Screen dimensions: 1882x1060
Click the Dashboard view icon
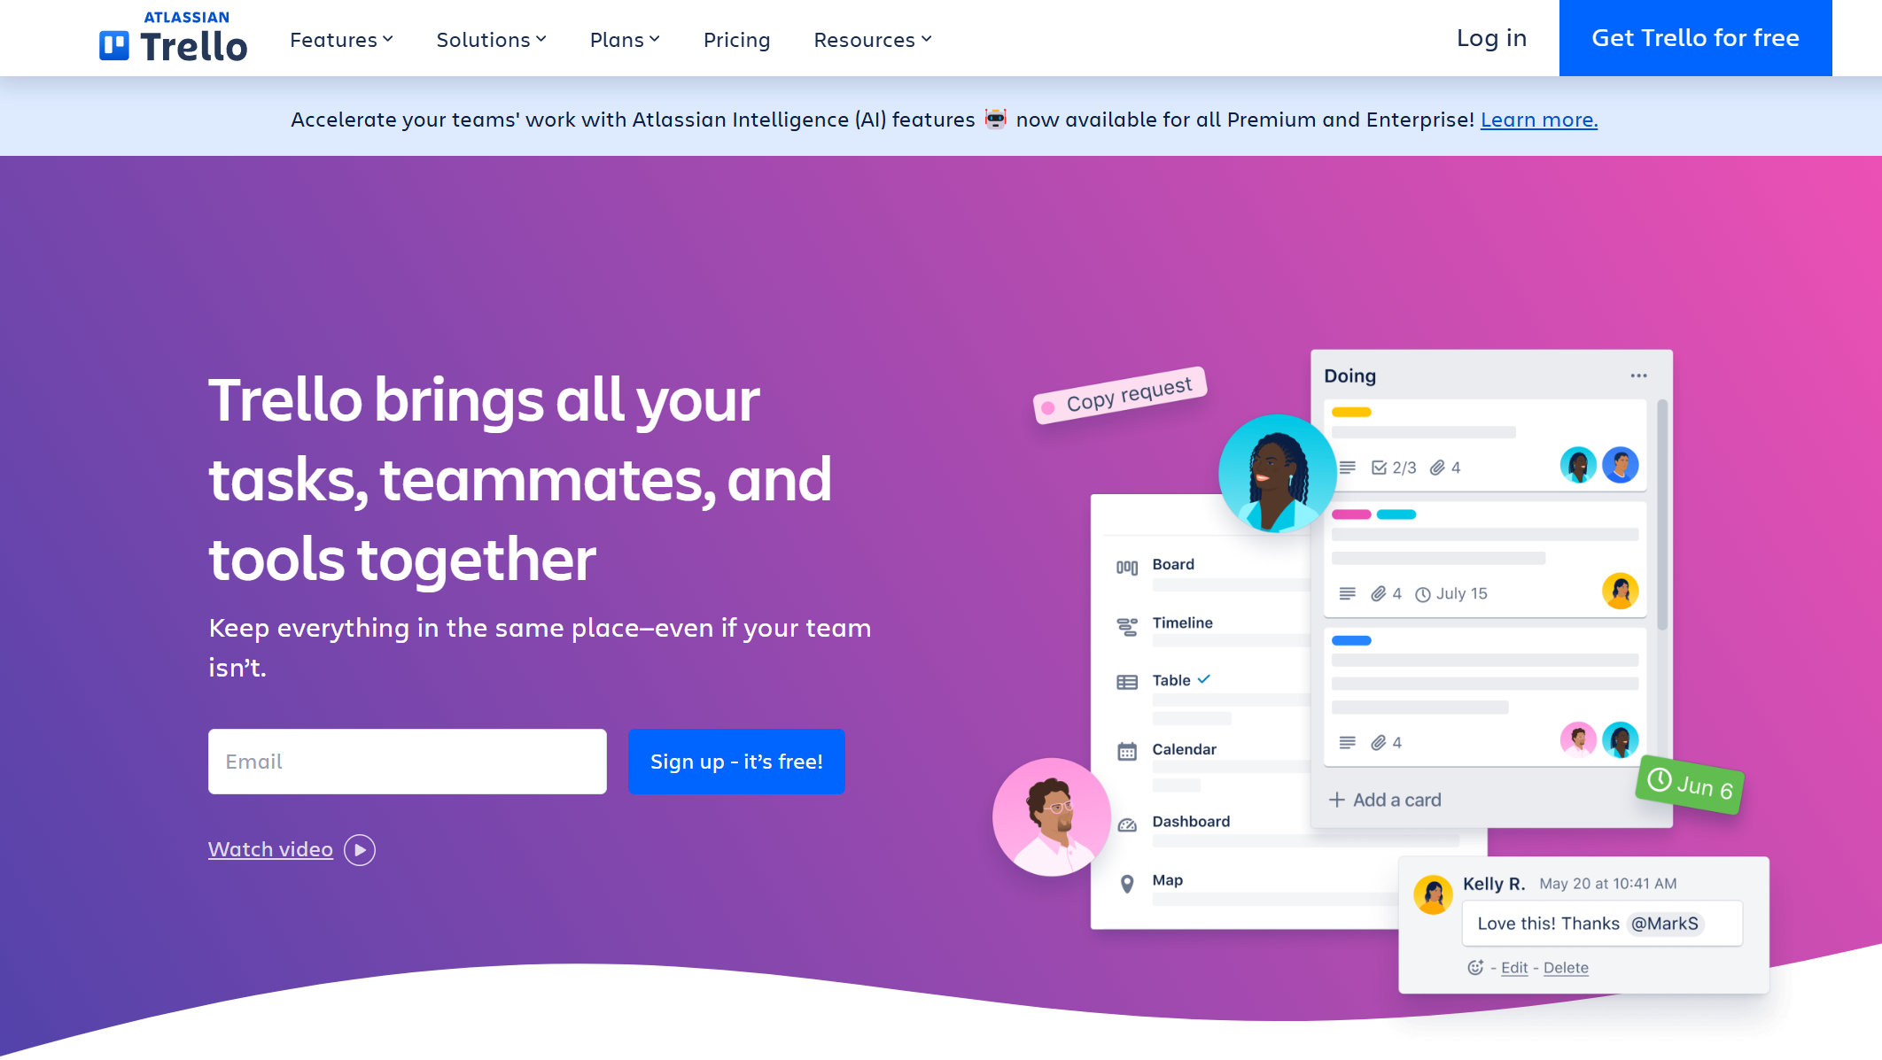[1126, 823]
